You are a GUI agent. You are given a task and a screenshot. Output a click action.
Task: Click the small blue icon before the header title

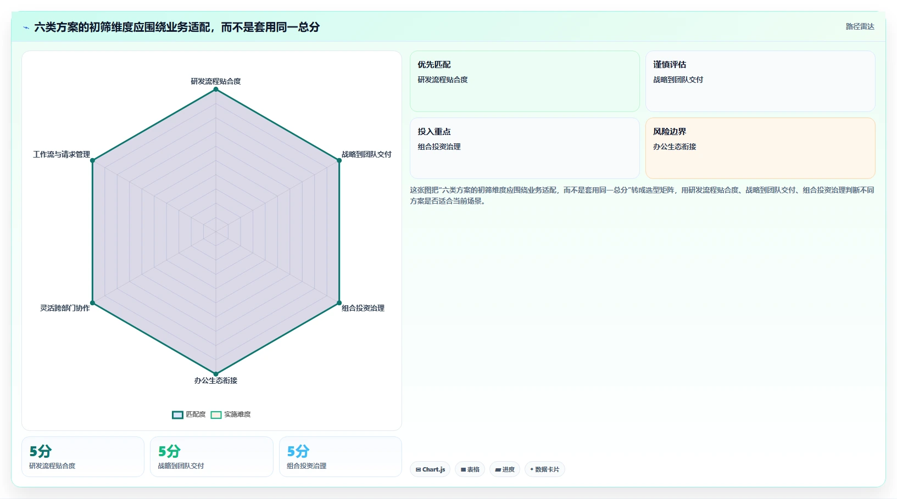[26, 27]
